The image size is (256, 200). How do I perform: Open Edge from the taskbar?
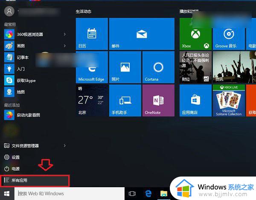[148, 194]
